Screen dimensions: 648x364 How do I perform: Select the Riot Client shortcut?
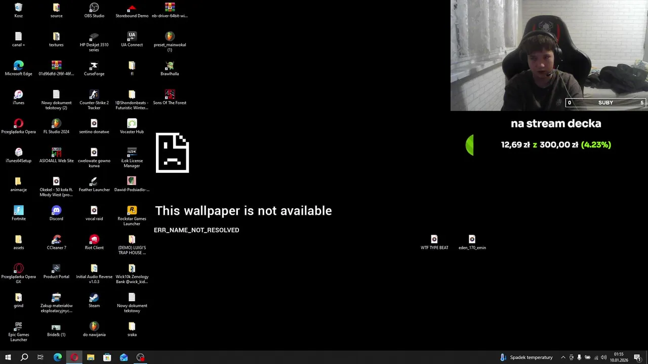pos(94,243)
